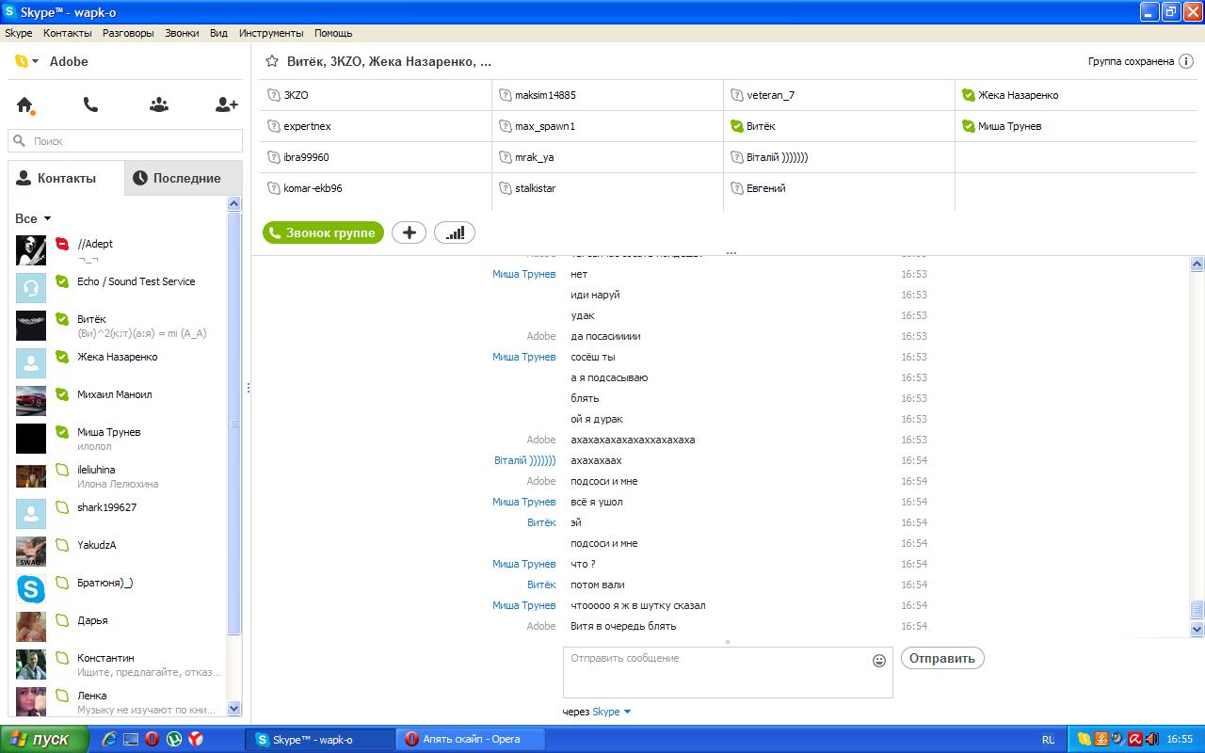The height and width of the screenshot is (753, 1205).
Task: Star this group conversation as favorite
Action: 272,61
